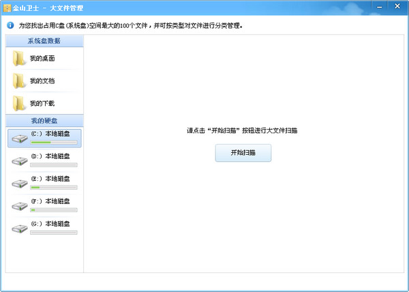Choose (C:) 本地磁盘 entry text
The width and height of the screenshot is (409, 292).
pyautogui.click(x=50, y=134)
